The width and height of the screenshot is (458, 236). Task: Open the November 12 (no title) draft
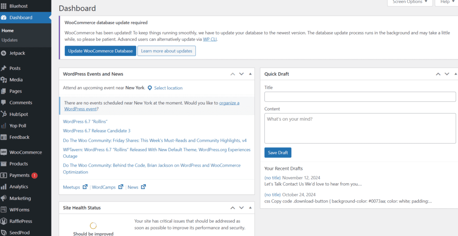(x=272, y=177)
